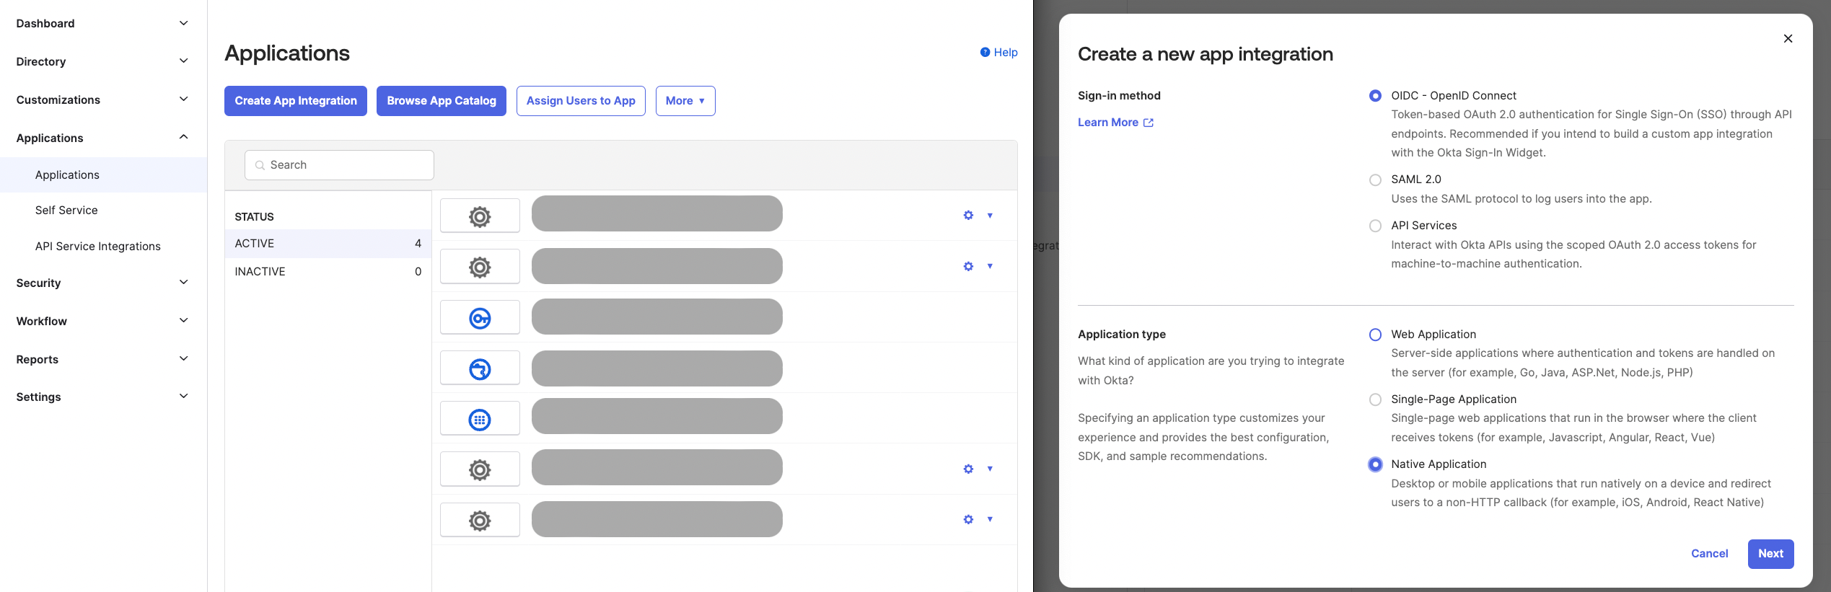
Task: Open API Service Integrations in the sidebar
Action: [98, 247]
